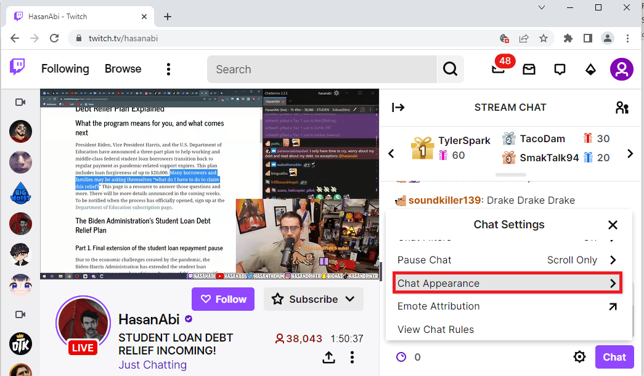Click the tab search chevron in title bar
644x376 pixels.
[542, 7]
